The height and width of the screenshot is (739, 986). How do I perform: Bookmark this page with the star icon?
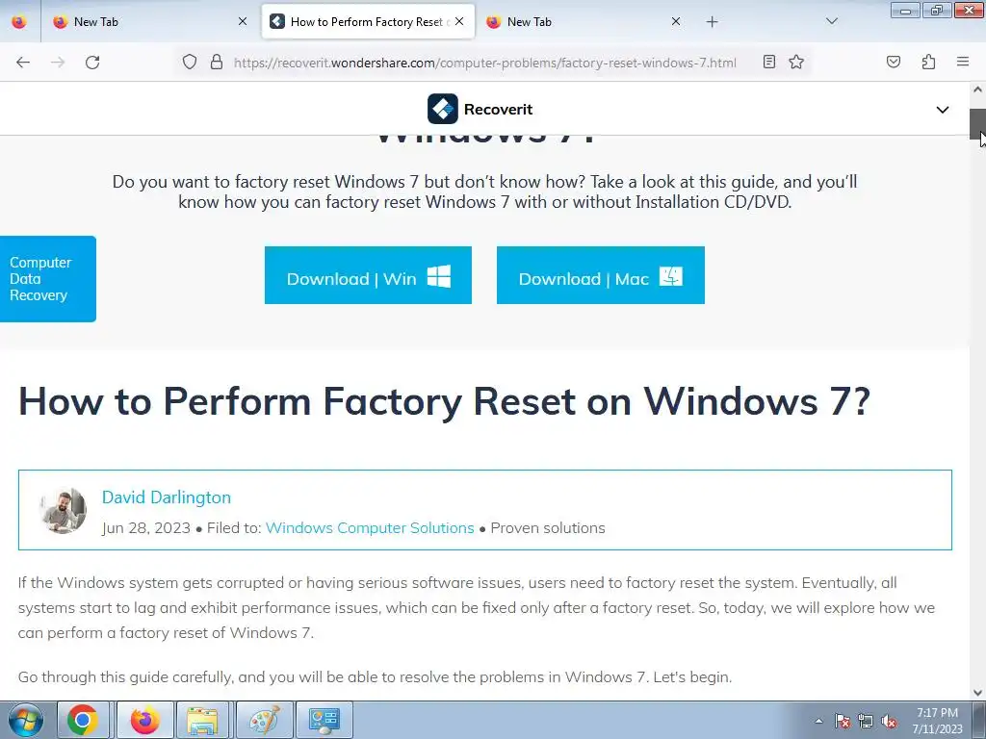[796, 62]
